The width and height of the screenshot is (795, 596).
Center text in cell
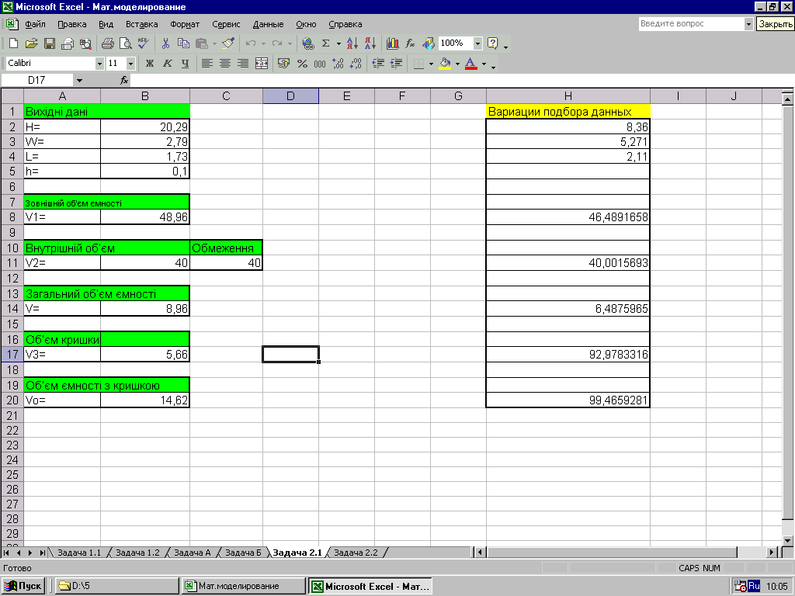tap(225, 64)
